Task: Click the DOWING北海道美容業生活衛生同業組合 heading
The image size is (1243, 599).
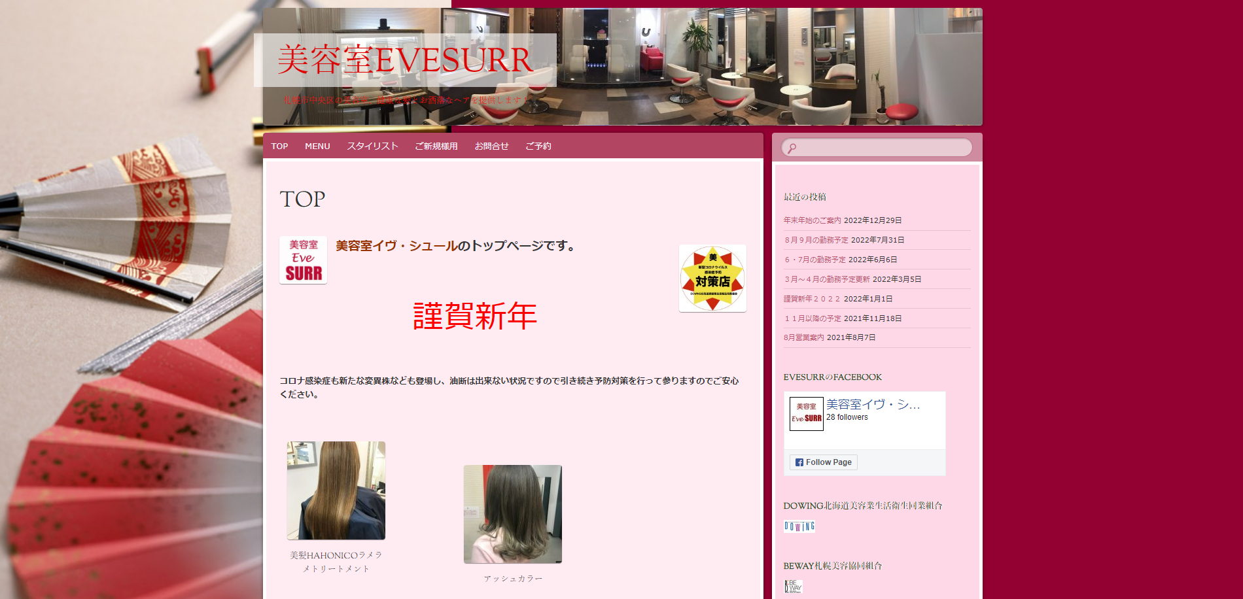Action: click(x=863, y=505)
